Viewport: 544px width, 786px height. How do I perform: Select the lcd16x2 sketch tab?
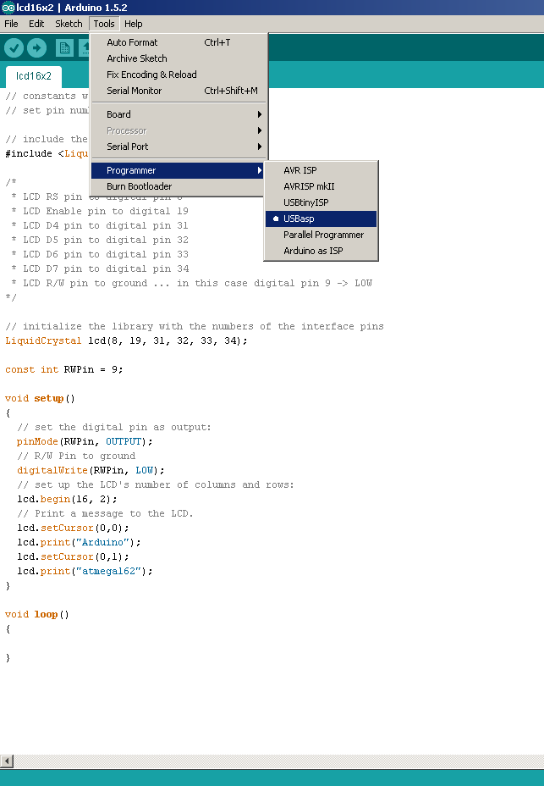[34, 76]
